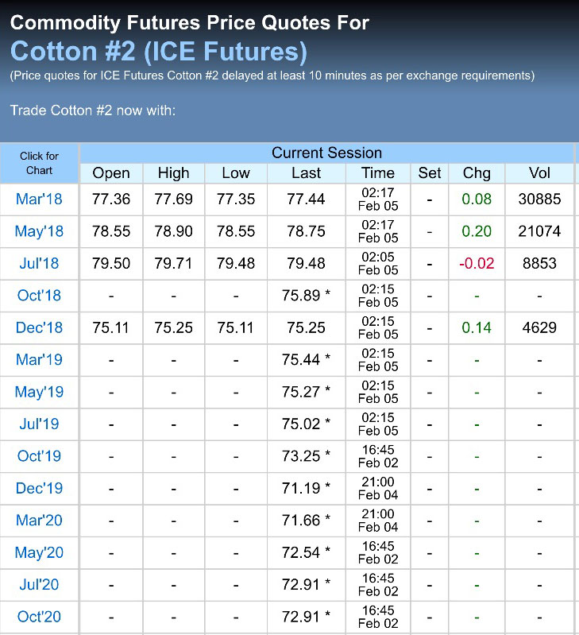Open the May'19 contract chart link
579x635 pixels.
(x=39, y=392)
